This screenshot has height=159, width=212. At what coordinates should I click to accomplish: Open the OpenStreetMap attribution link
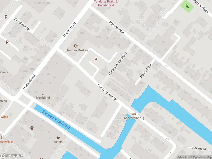(x=201, y=157)
